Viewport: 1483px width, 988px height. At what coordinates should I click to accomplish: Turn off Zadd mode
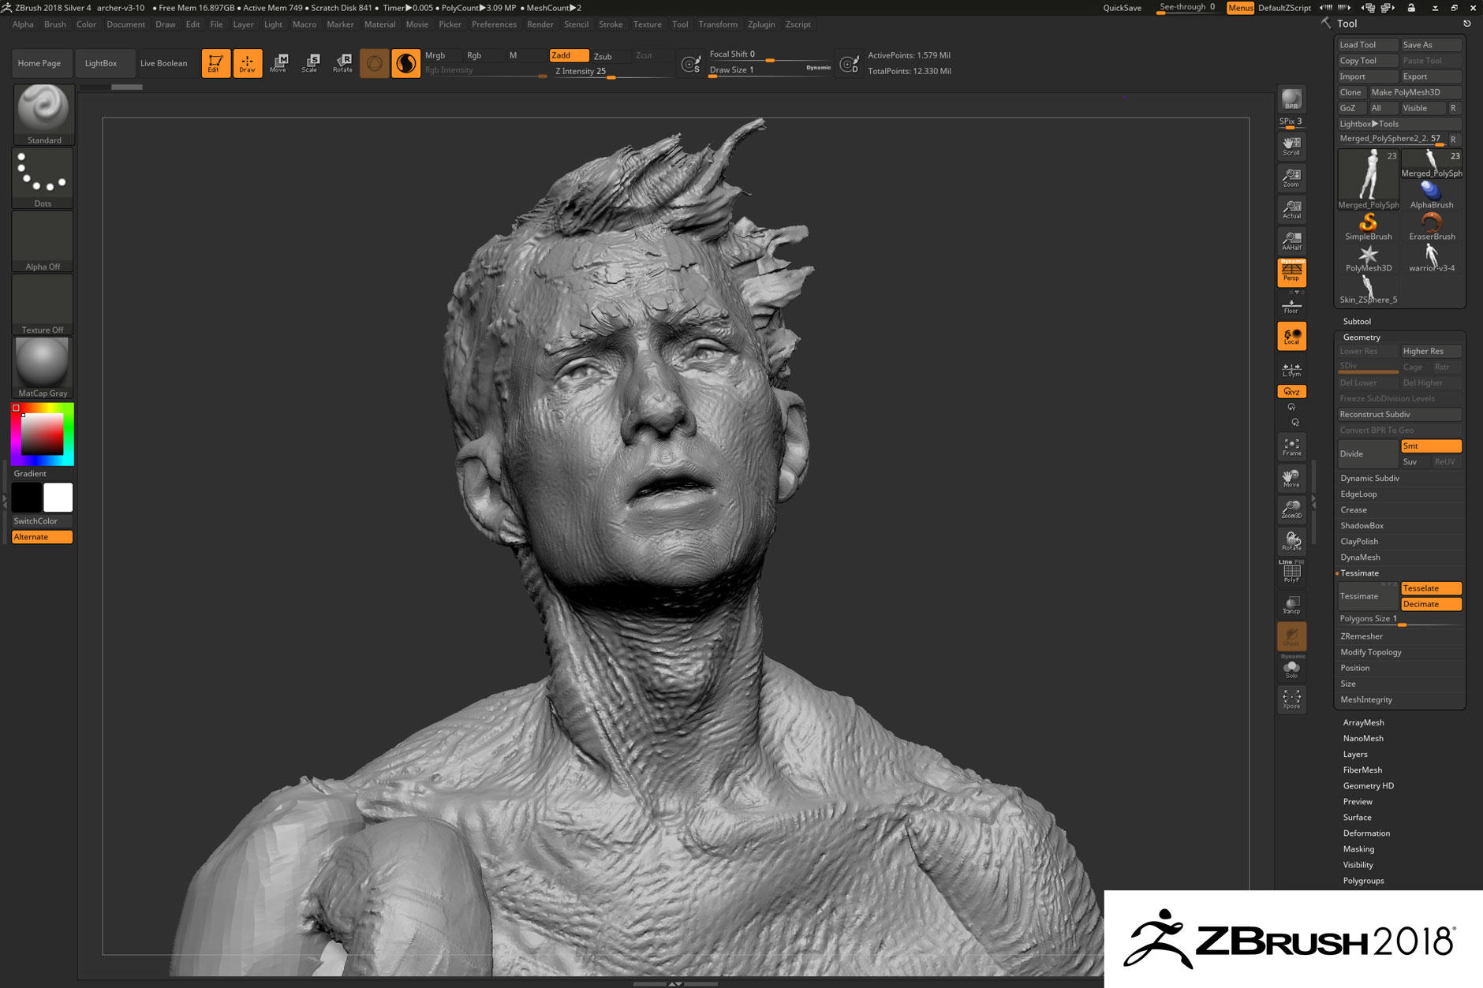[568, 55]
